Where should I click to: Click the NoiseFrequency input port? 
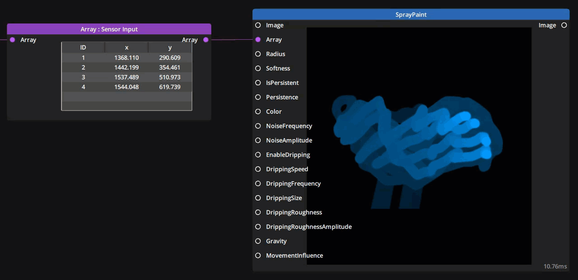click(257, 126)
